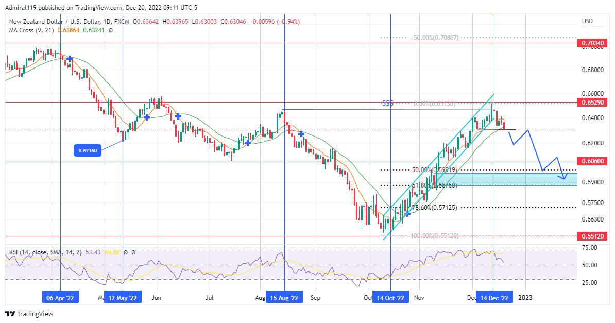Click the 0.00%(0.65136) Fibonacci label
615x323 pixels.
435,104
